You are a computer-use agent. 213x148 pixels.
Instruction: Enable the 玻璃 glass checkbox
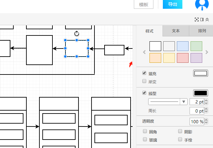coord(145,139)
